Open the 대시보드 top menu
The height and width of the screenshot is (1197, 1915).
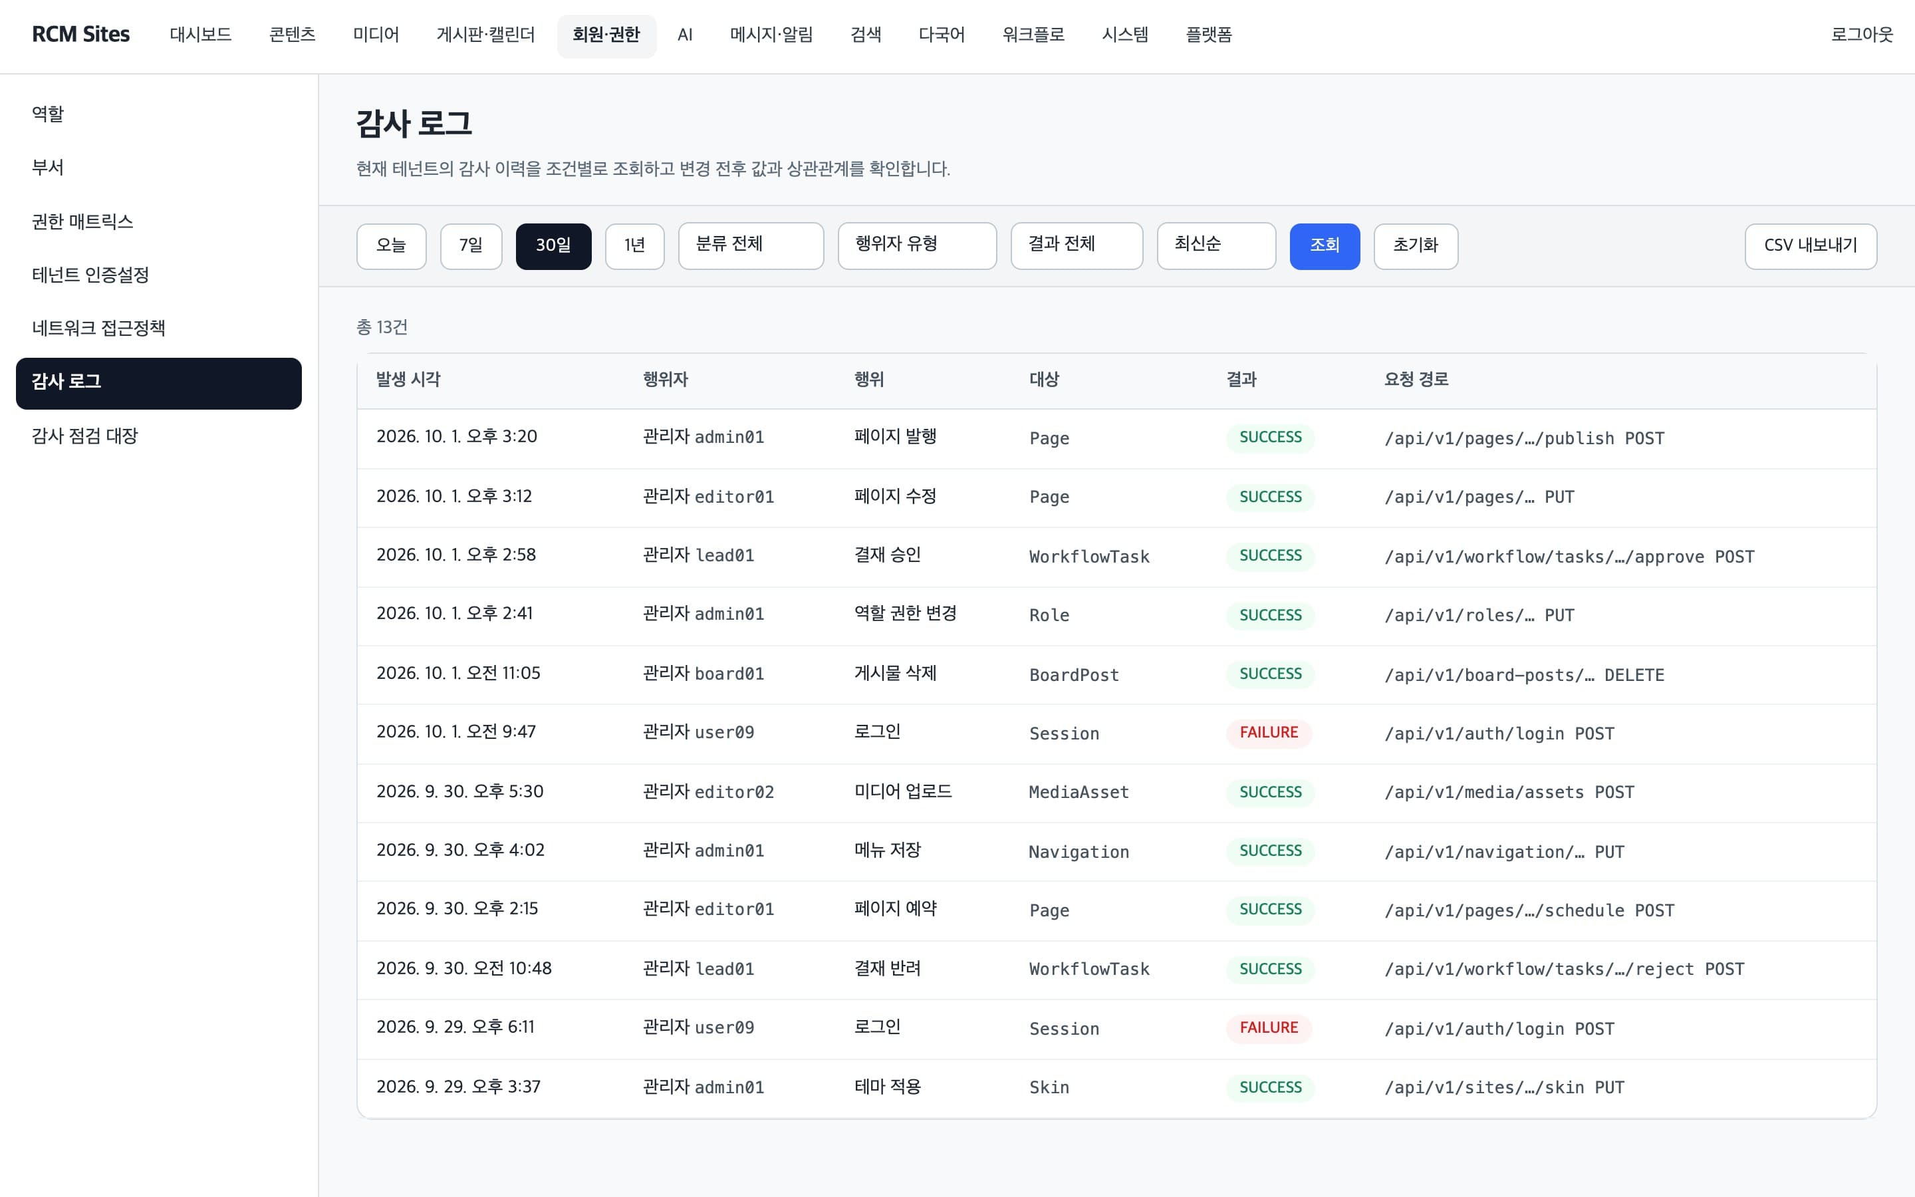[x=200, y=35]
